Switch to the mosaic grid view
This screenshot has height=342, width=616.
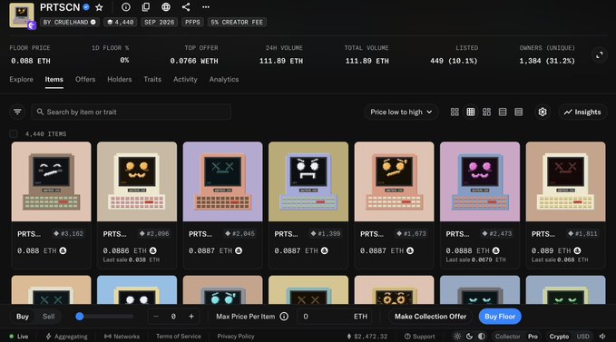(486, 112)
